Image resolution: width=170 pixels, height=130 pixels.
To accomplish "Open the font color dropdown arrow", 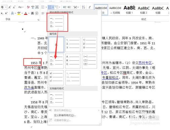I will 29,13.
